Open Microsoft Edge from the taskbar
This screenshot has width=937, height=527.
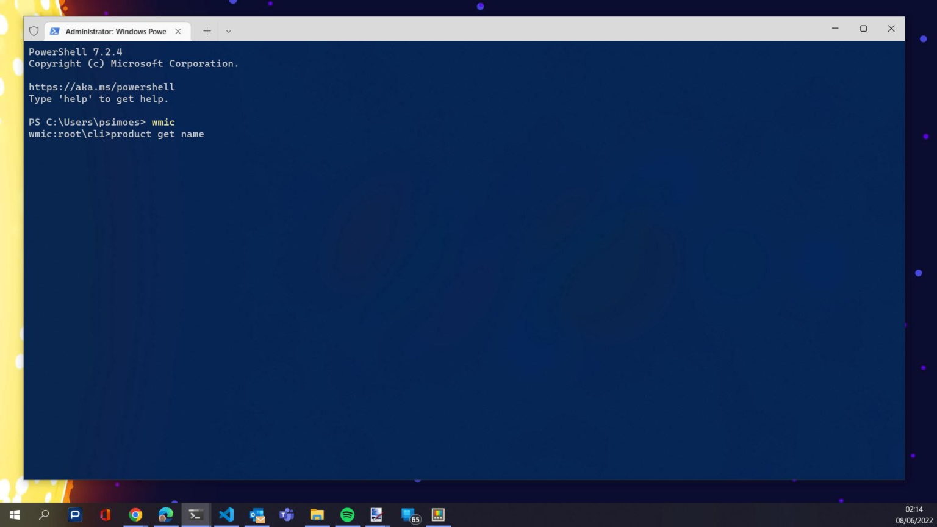(165, 515)
